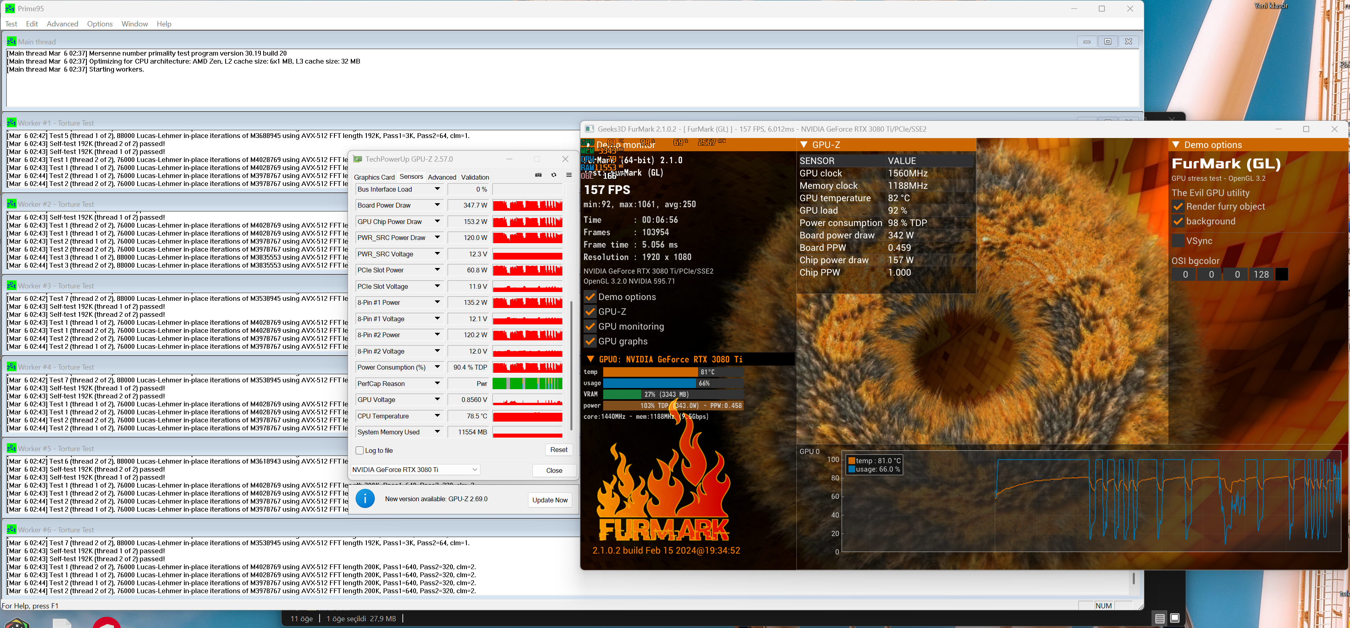Click the Prime95 title bar app icon

pos(10,8)
